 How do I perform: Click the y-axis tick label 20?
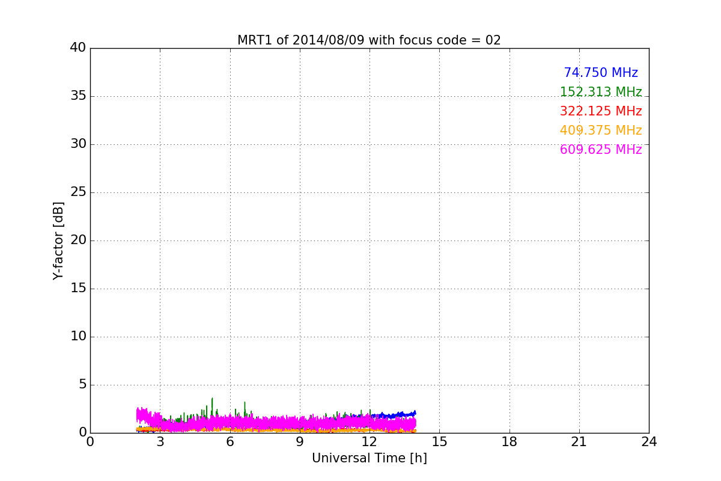[x=78, y=240]
